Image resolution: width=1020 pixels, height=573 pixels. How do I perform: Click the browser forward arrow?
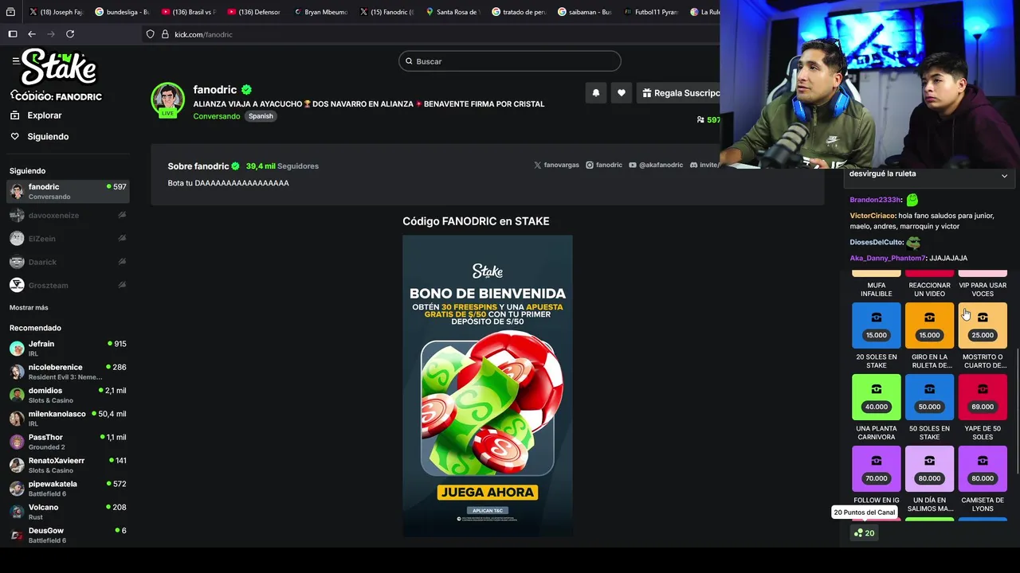coord(51,34)
